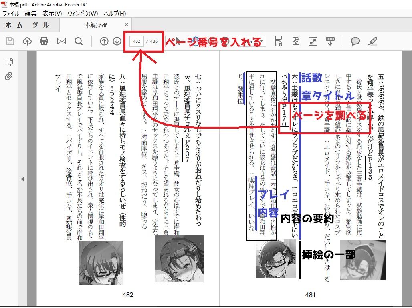
Task: Click the illustration thumbnail above page number 482
Action: tap(101, 263)
